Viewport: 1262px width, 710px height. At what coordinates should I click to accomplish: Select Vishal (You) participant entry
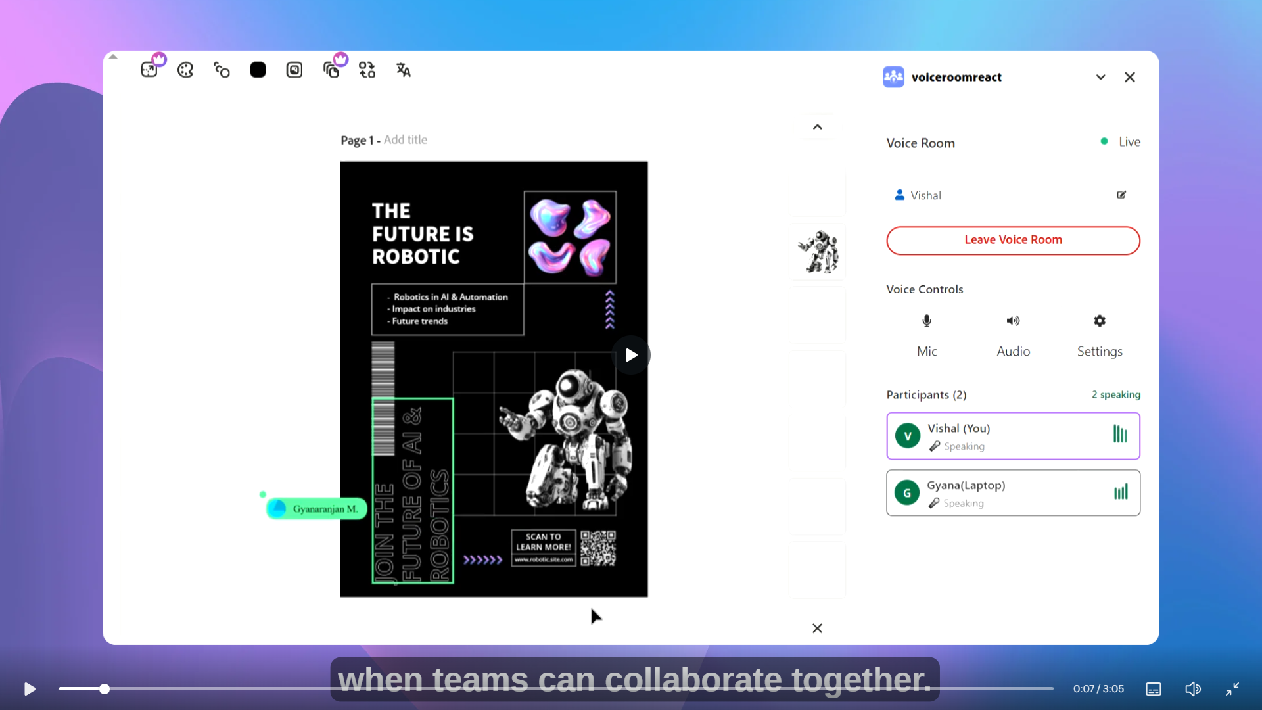click(x=1013, y=436)
